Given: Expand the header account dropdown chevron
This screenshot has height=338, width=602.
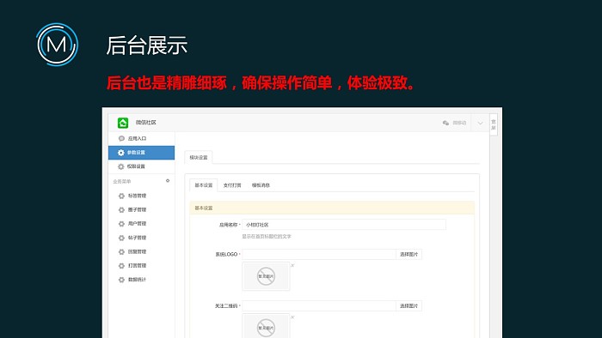Looking at the screenshot, I should point(480,124).
